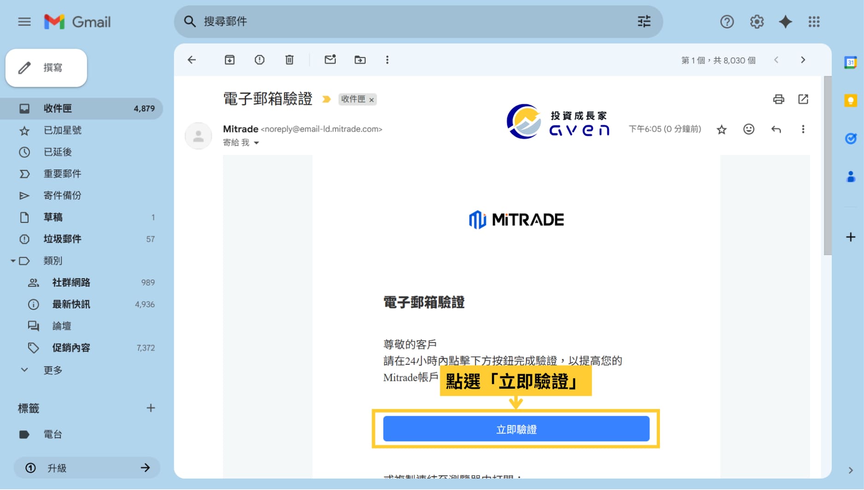Click the Gmail logo
The height and width of the screenshot is (490, 864).
click(x=77, y=22)
